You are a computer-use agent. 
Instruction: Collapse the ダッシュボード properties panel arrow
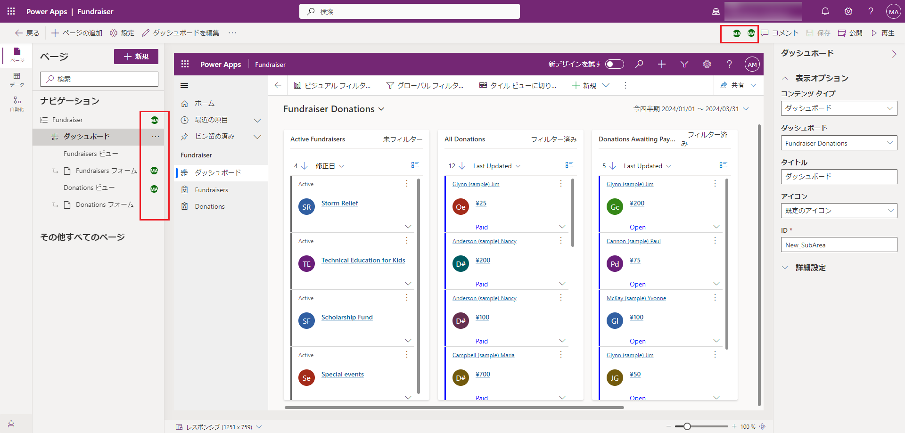[894, 54]
